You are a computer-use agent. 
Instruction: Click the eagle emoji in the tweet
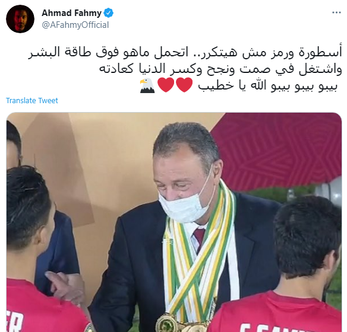point(147,85)
